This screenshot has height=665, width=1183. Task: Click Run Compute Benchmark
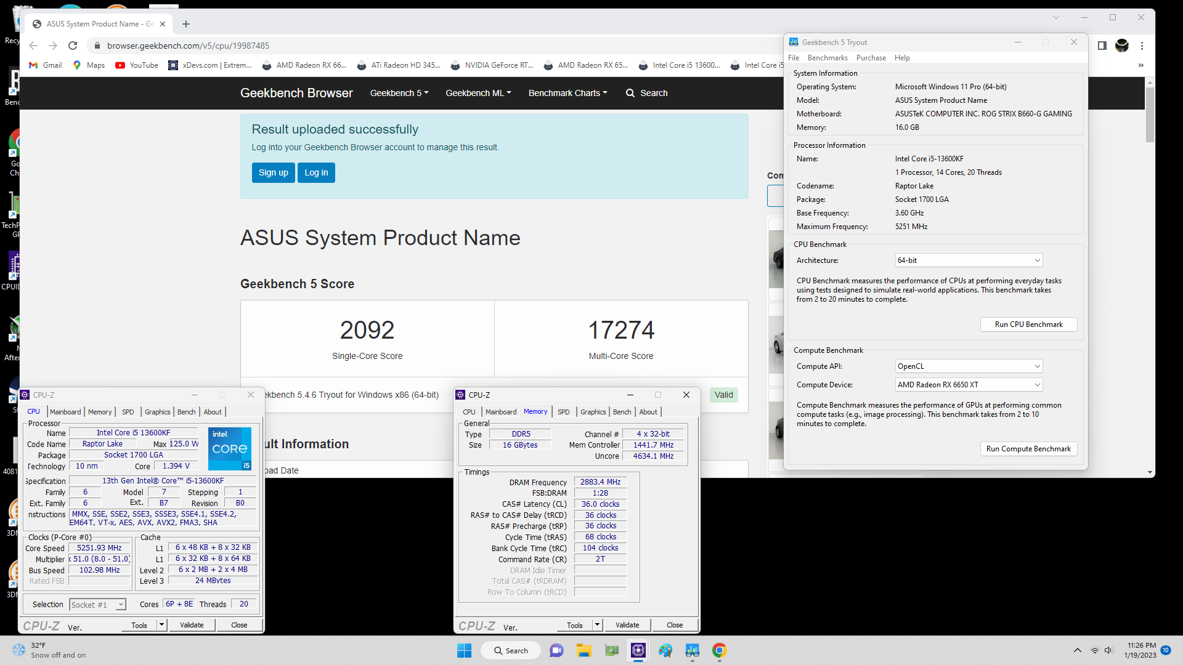[x=1028, y=449]
